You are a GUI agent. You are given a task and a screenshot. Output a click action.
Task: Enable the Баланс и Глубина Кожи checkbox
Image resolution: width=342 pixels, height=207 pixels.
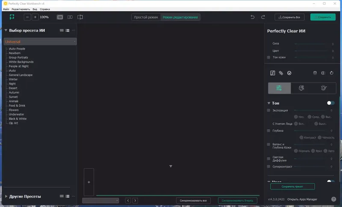268,145
